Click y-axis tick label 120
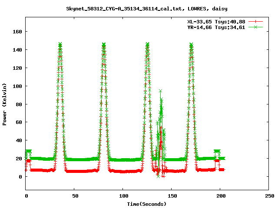Viewport: 278px width, 208px height. click(x=17, y=68)
